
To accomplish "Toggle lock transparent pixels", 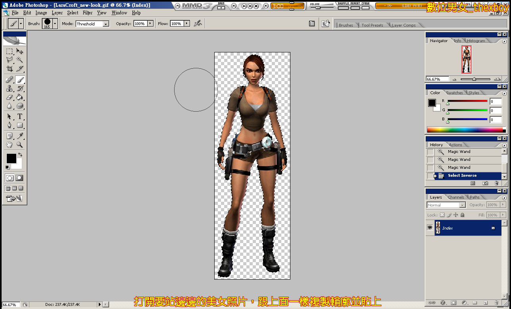I will (442, 215).
